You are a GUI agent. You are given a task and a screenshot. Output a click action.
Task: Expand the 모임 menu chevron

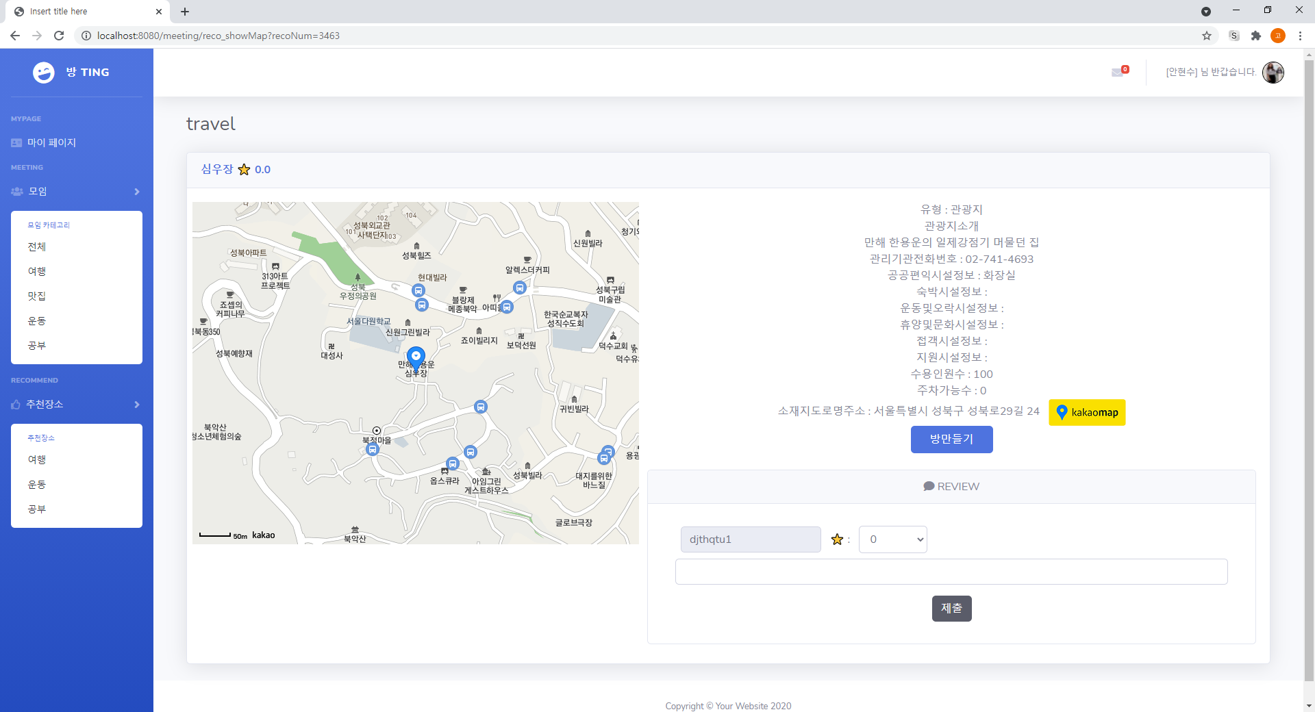pos(136,192)
